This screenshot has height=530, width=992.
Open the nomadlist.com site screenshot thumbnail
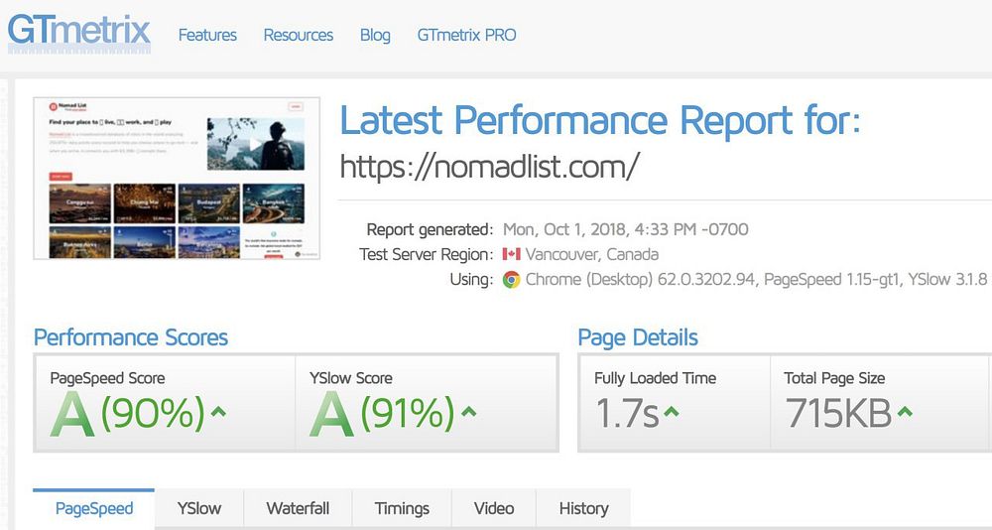tap(177, 178)
